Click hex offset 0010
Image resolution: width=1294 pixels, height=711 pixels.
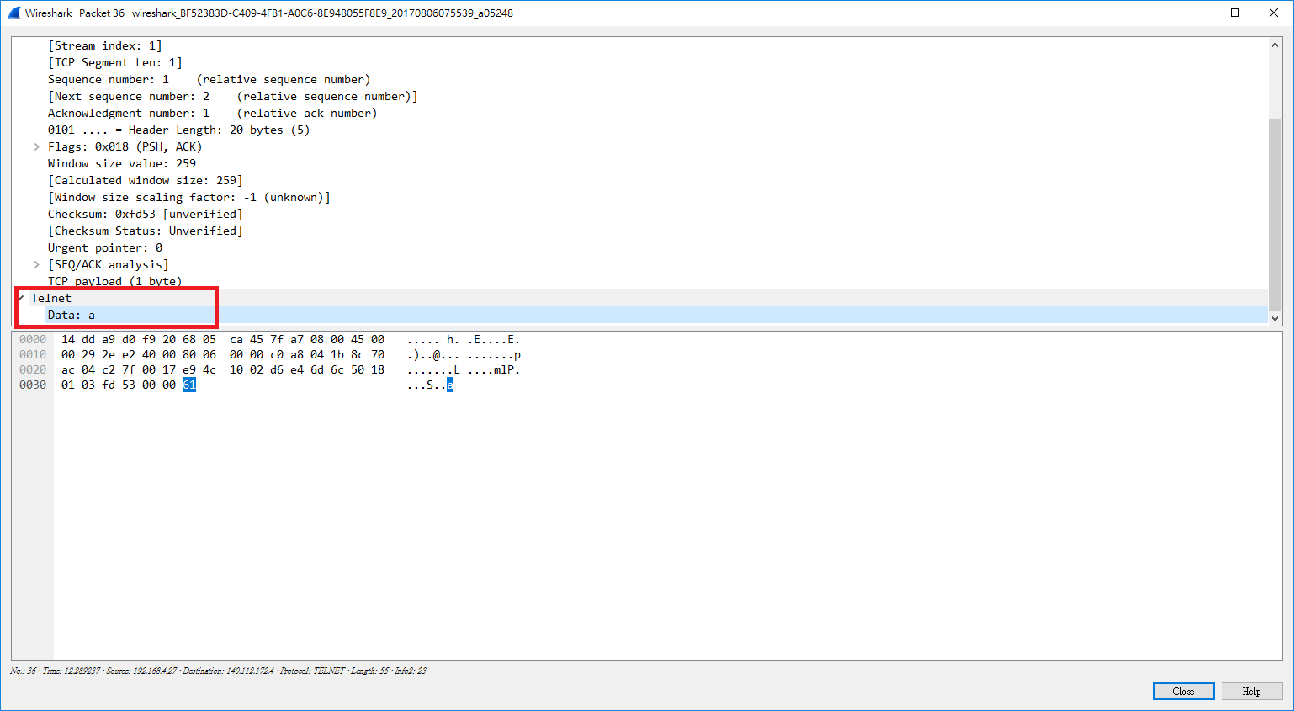point(33,354)
